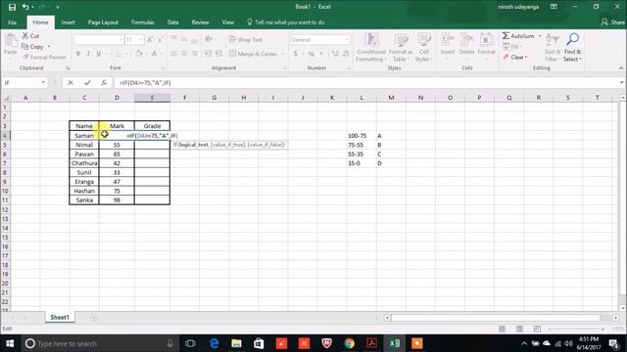The image size is (627, 352).
Task: Expand the Name Box dropdown
Action: [43, 82]
